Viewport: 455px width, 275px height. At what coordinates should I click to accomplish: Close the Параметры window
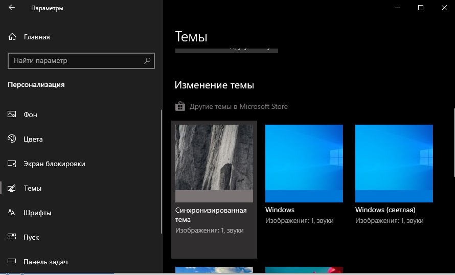coord(444,8)
